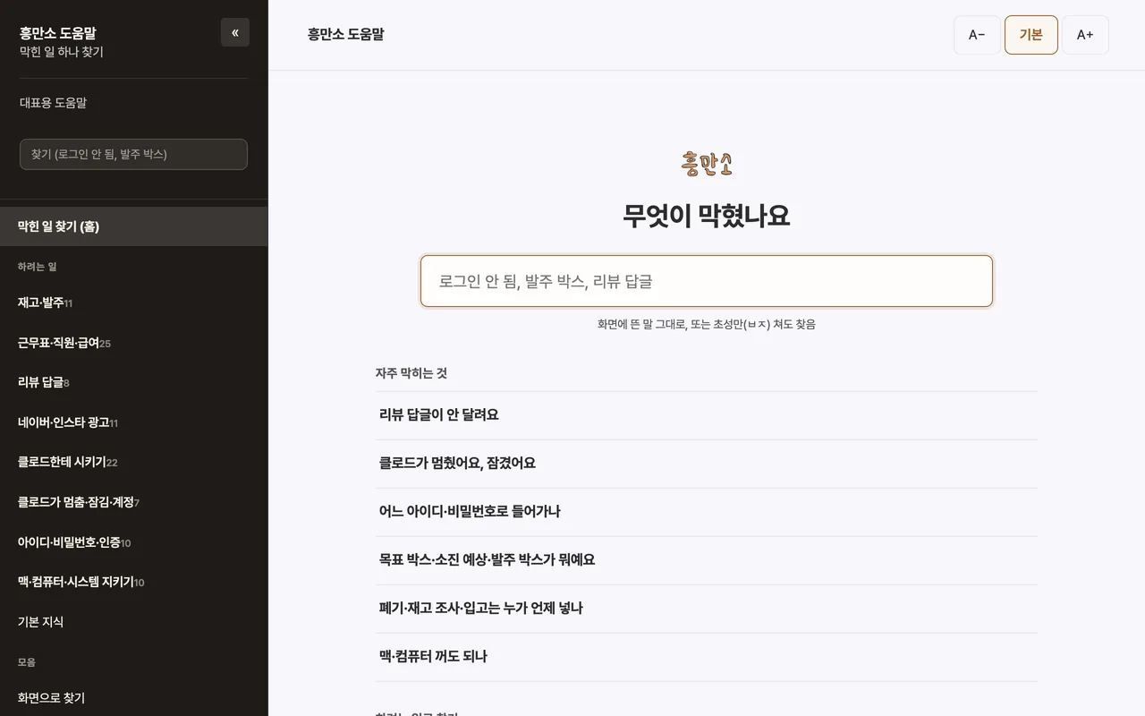1145x716 pixels.
Task: Open 목표 박스·소진 예상·발주 박스가 뭐예요
Action: [x=707, y=560]
